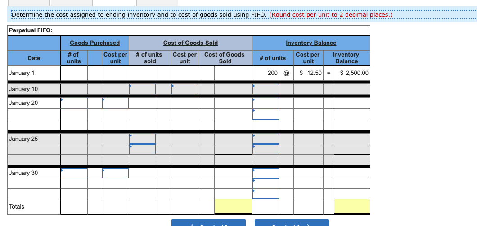The width and height of the screenshot is (477, 226).
Task: Click the 'Inventory Balance' group header
Action: (311, 43)
